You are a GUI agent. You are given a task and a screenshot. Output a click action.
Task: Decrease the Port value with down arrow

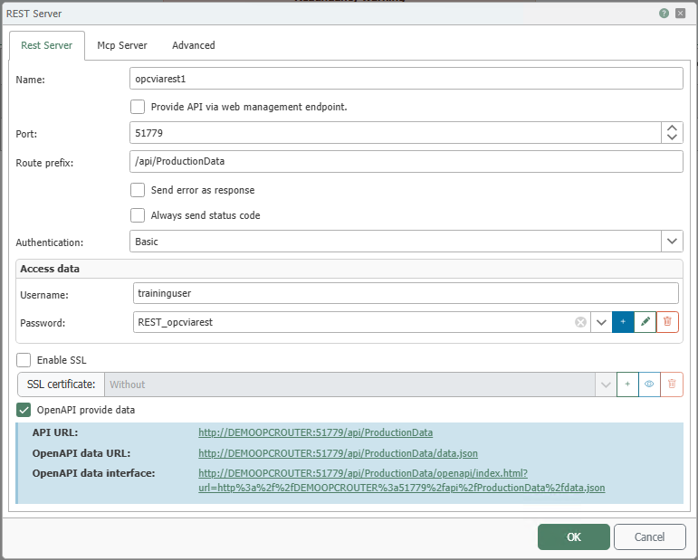pos(672,138)
